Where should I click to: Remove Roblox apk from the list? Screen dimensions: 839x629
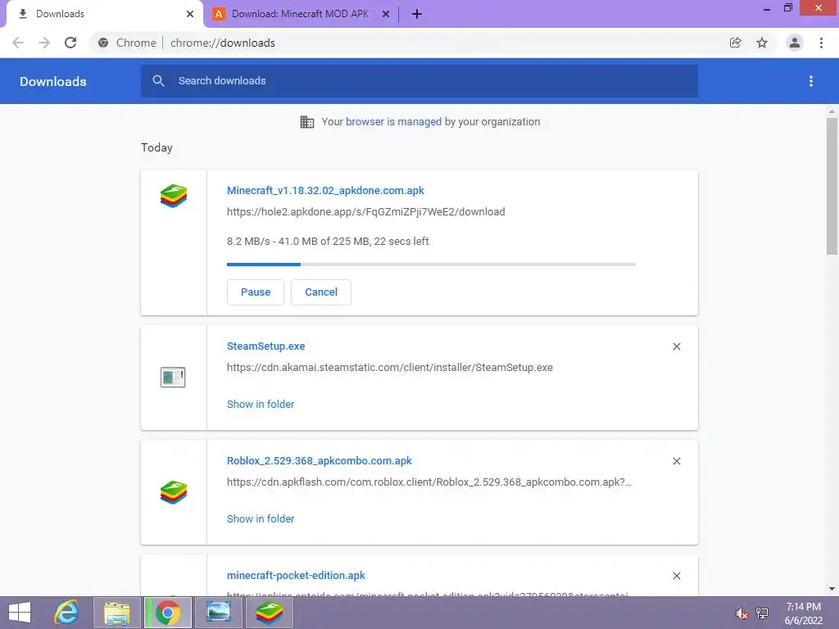677,461
